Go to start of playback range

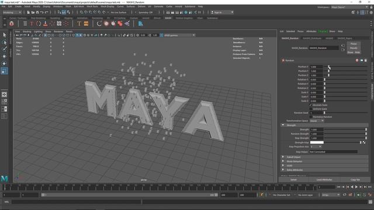pos(338,187)
